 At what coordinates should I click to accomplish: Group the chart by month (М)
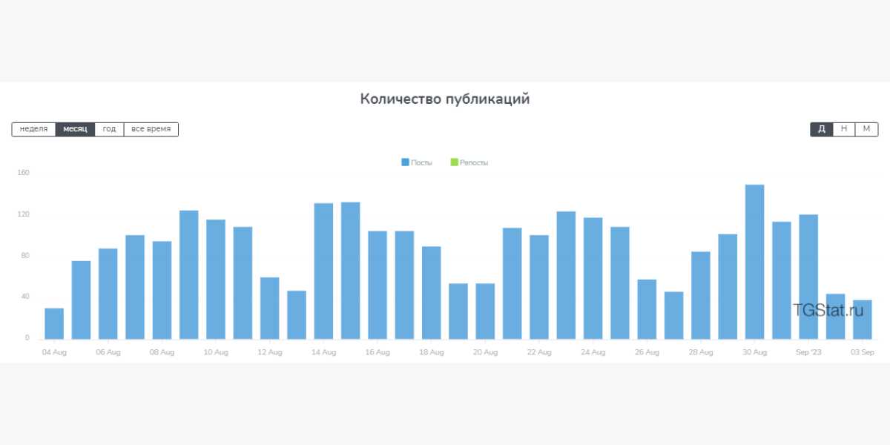pos(866,129)
